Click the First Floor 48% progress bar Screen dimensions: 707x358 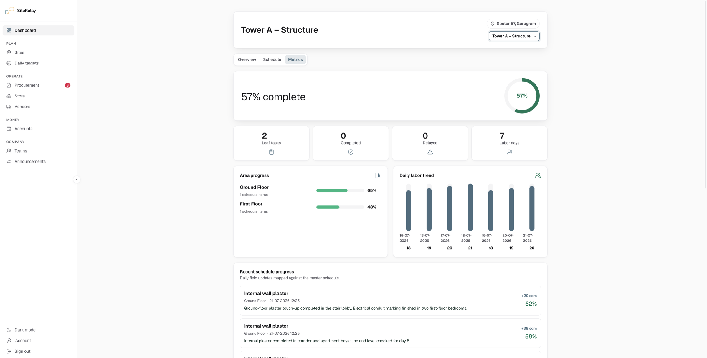point(340,207)
